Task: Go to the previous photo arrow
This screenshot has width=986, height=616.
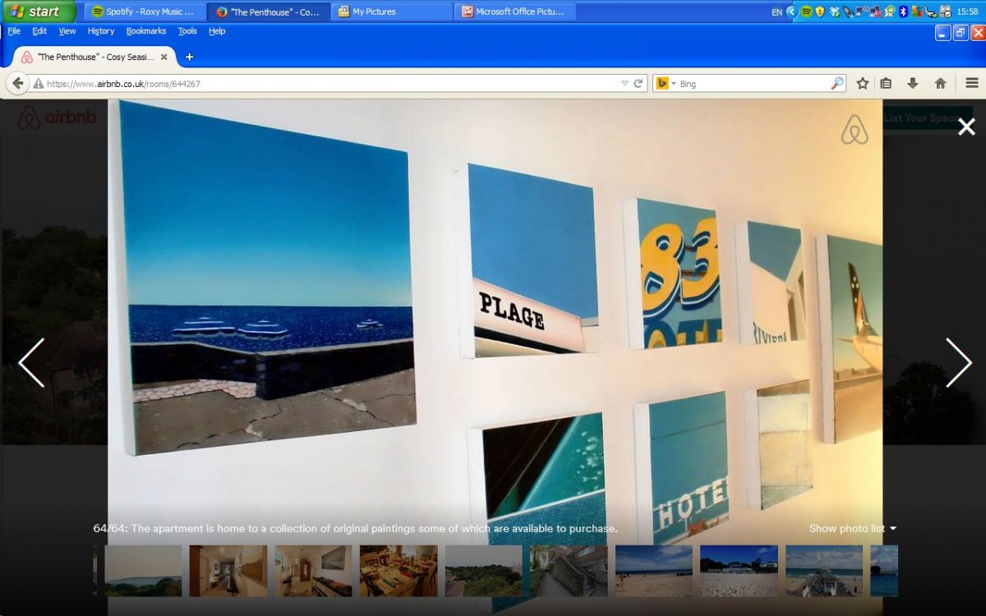Action: (31, 362)
